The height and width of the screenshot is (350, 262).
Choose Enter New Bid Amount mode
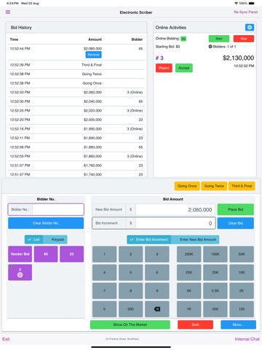[x=195, y=239]
